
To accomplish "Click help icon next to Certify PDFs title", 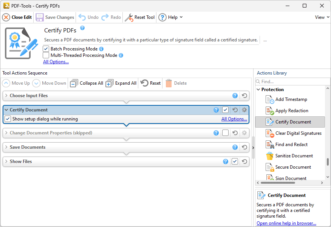I will (82, 28).
